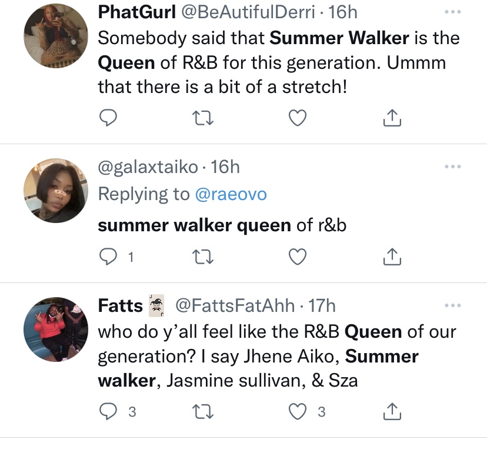487x449 pixels.
Task: Reply to PhatGurl's Summer Walker tweet
Action: pos(108,118)
